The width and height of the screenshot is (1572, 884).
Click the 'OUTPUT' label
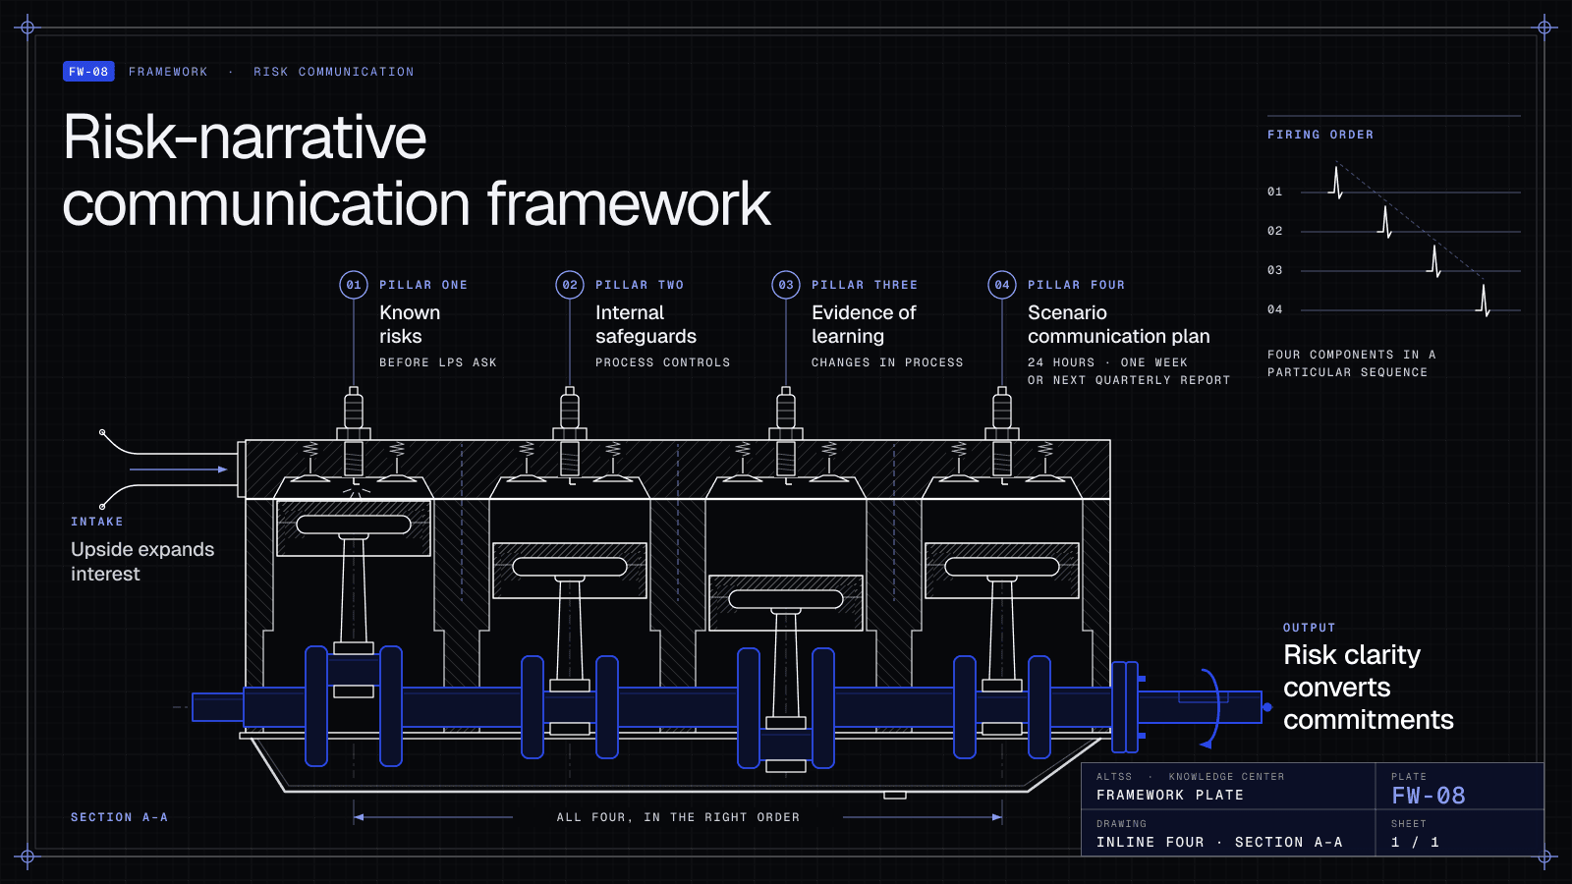(x=1310, y=628)
